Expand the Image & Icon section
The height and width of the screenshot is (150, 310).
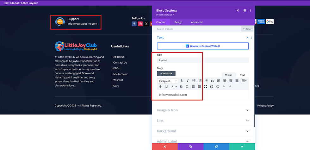tap(203, 110)
